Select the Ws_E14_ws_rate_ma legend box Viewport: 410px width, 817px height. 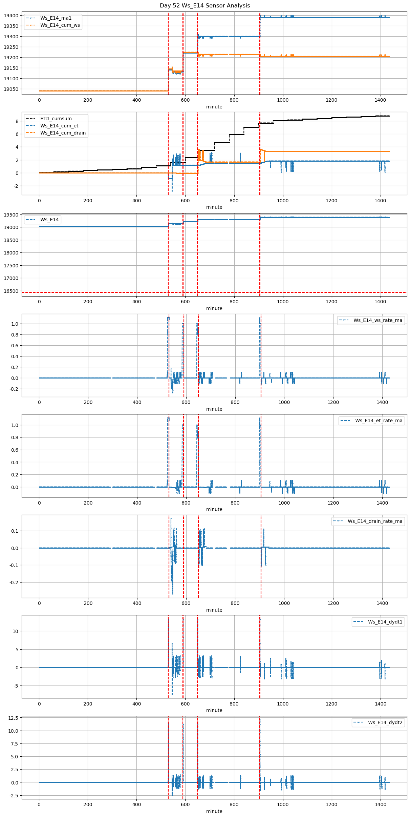click(x=378, y=320)
